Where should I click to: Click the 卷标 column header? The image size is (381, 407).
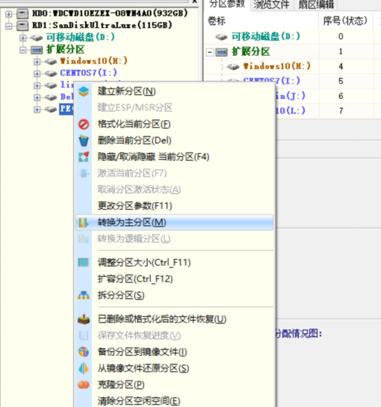(x=261, y=21)
